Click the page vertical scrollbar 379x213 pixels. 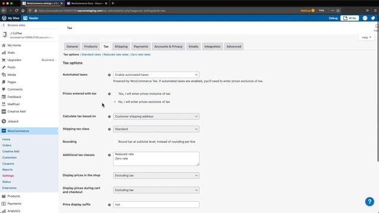(x=378, y=92)
